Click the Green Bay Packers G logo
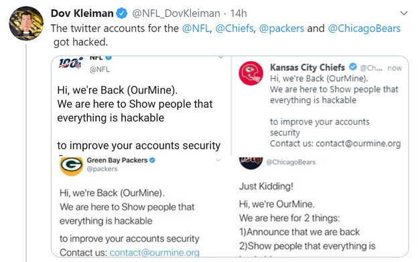 click(x=72, y=166)
